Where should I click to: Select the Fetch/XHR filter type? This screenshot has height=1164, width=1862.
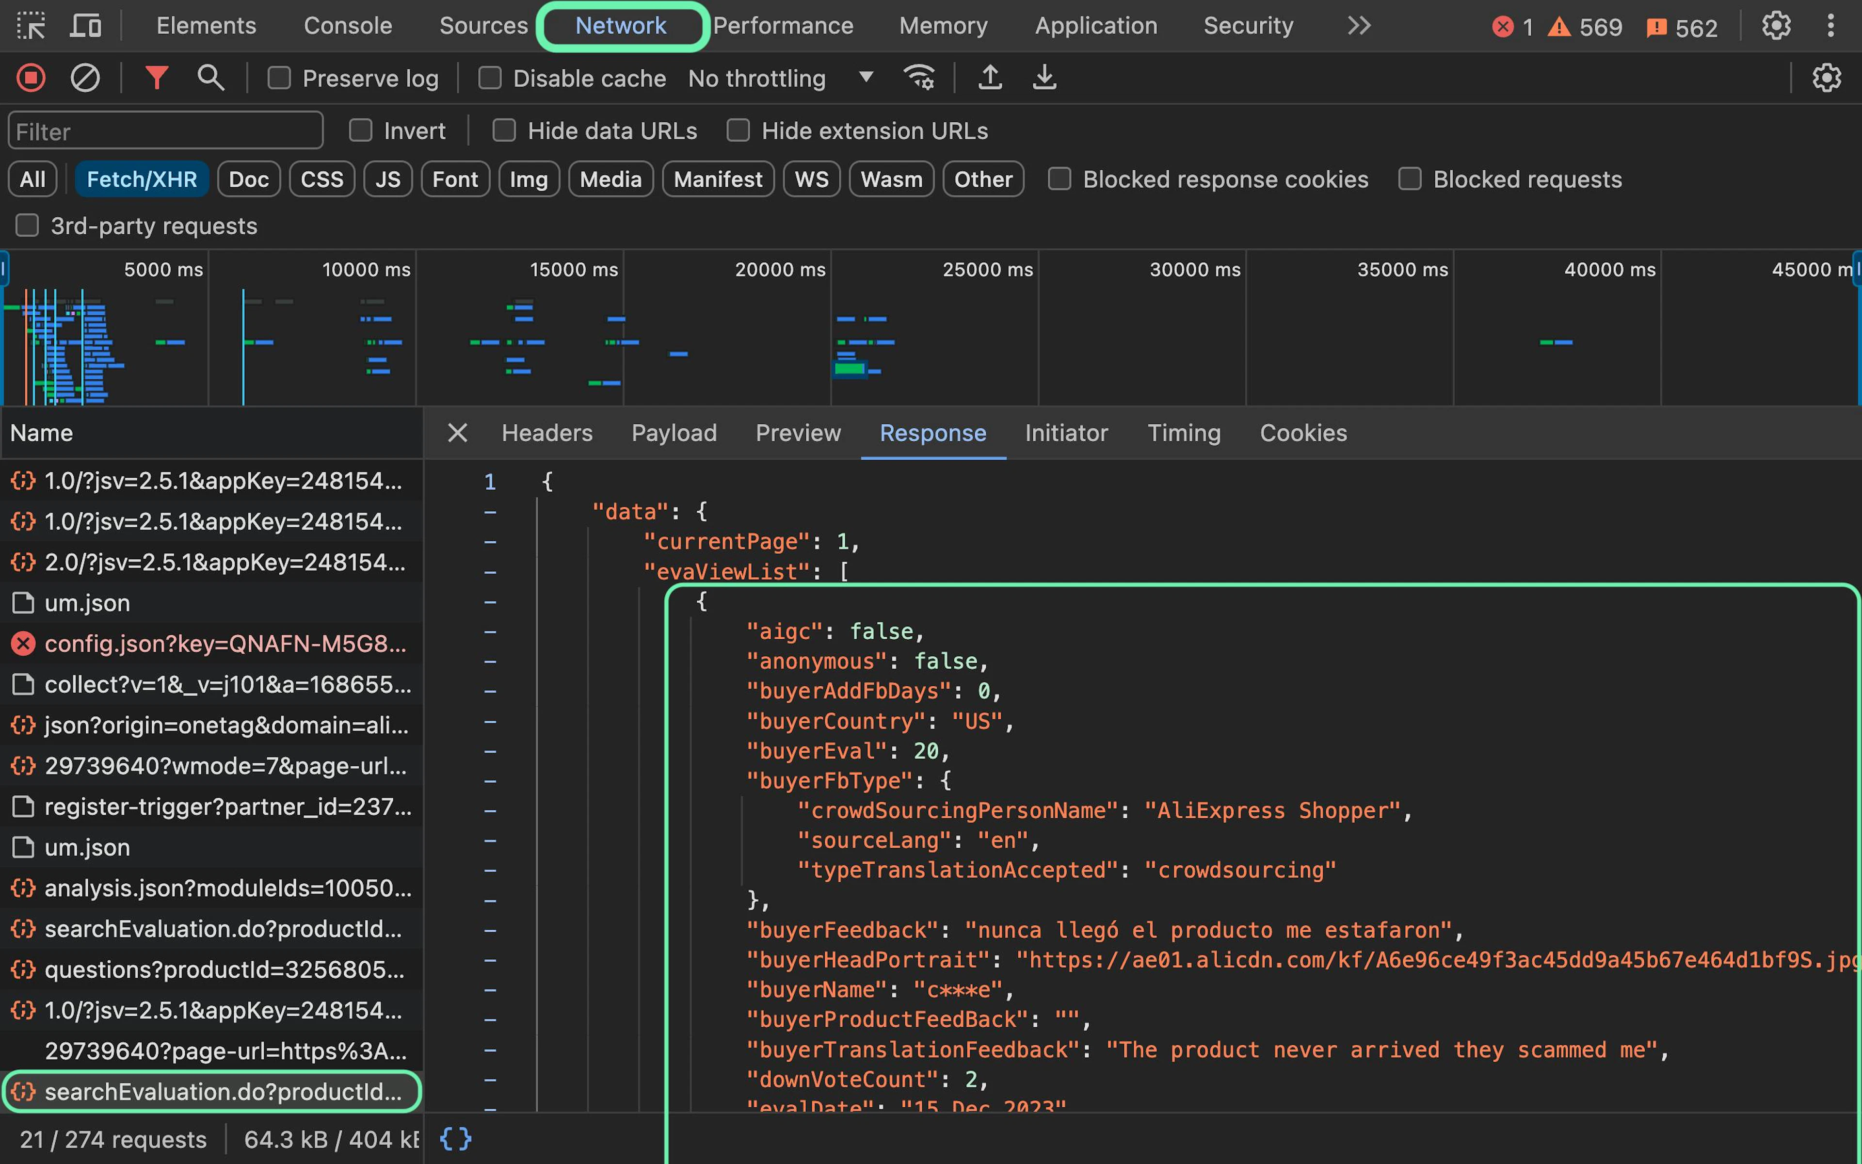click(x=142, y=179)
